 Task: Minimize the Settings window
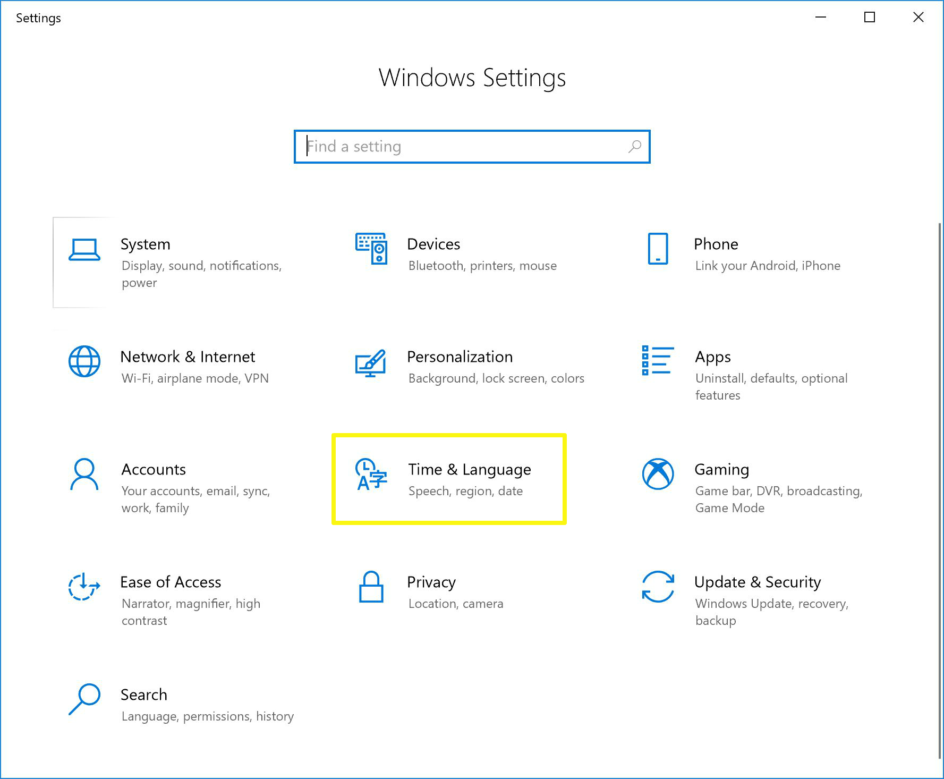coord(821,18)
